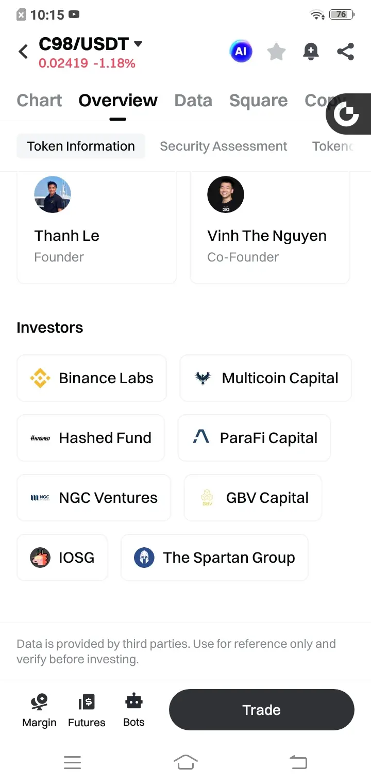
Task: Tap the Android home navigation icon
Action: [x=185, y=762]
